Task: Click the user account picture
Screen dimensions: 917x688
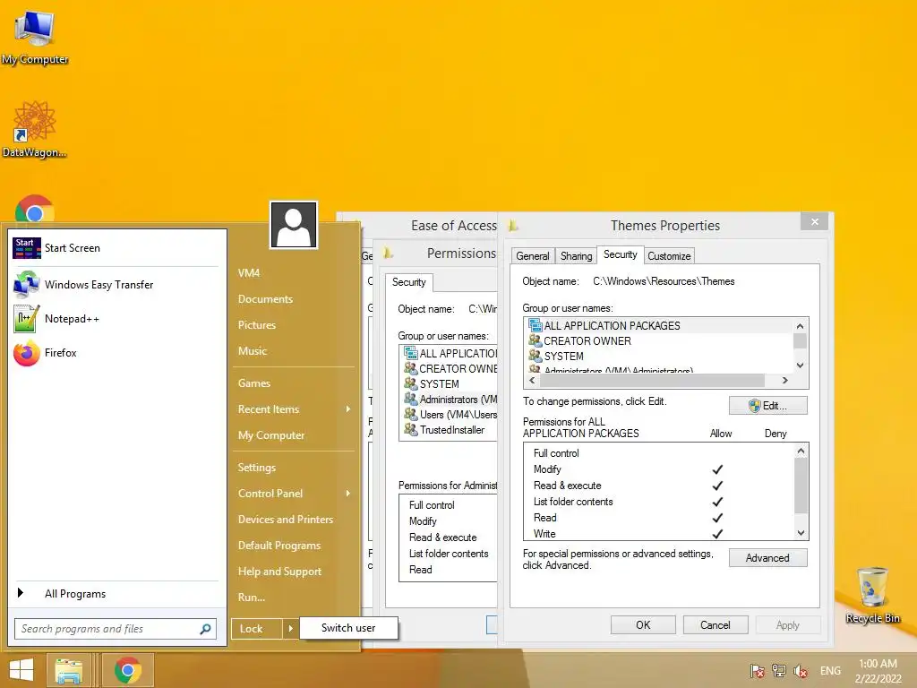Action: point(294,225)
